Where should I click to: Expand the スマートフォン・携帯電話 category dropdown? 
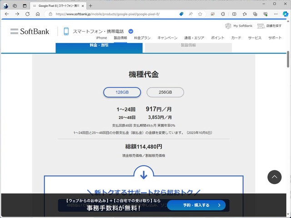[130, 31]
